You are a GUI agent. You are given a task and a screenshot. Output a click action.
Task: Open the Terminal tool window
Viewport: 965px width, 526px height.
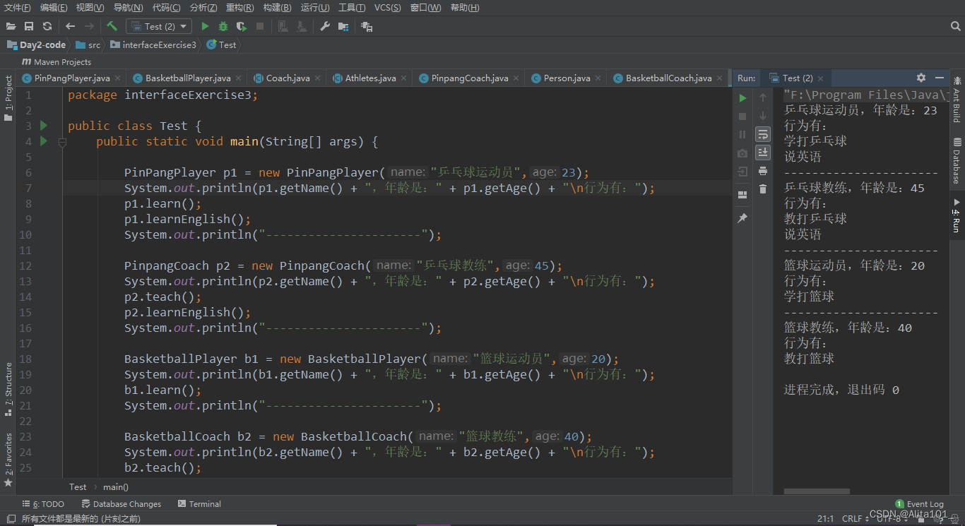pyautogui.click(x=200, y=504)
